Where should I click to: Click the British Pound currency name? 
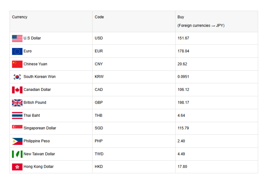tap(35, 103)
